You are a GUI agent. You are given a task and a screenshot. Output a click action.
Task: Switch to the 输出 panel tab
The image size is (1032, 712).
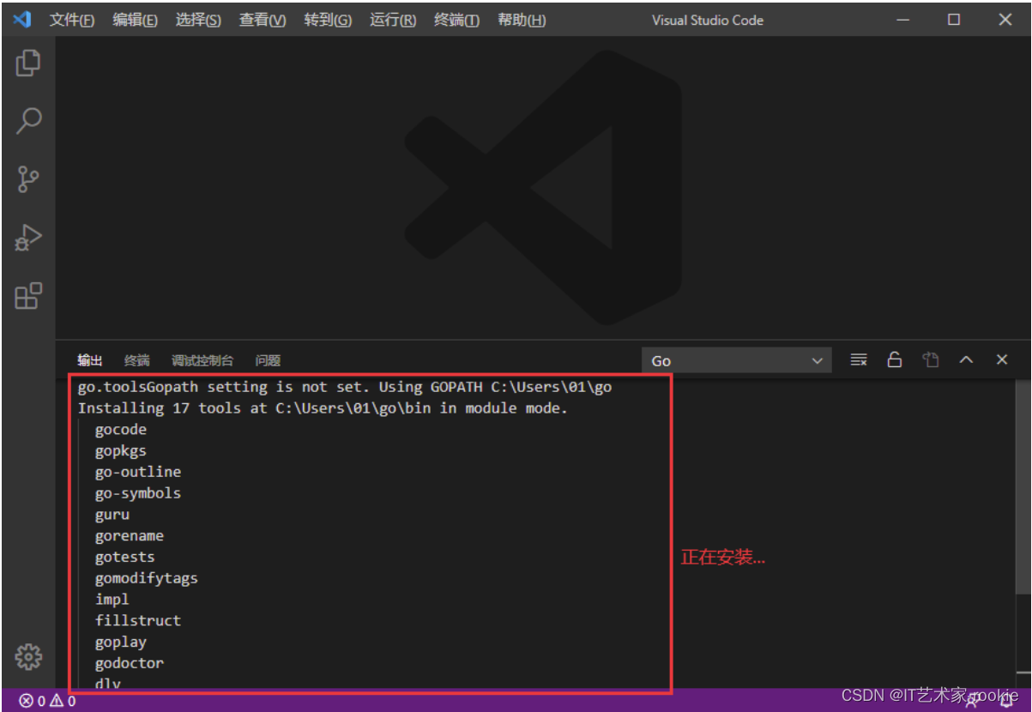(x=90, y=360)
